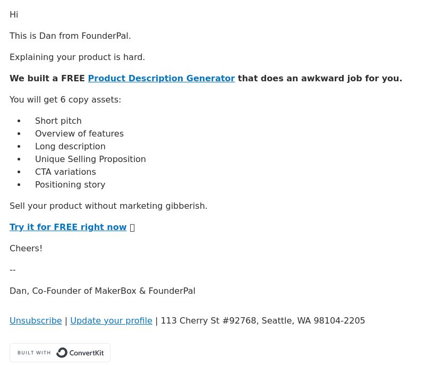Click the 'This is Dan from FounderPal' line
The image size is (425, 365).
coord(70,36)
